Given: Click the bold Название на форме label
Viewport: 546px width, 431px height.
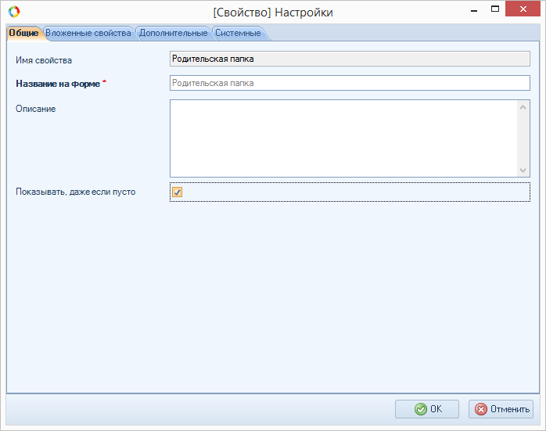Looking at the screenshot, I should (x=57, y=84).
